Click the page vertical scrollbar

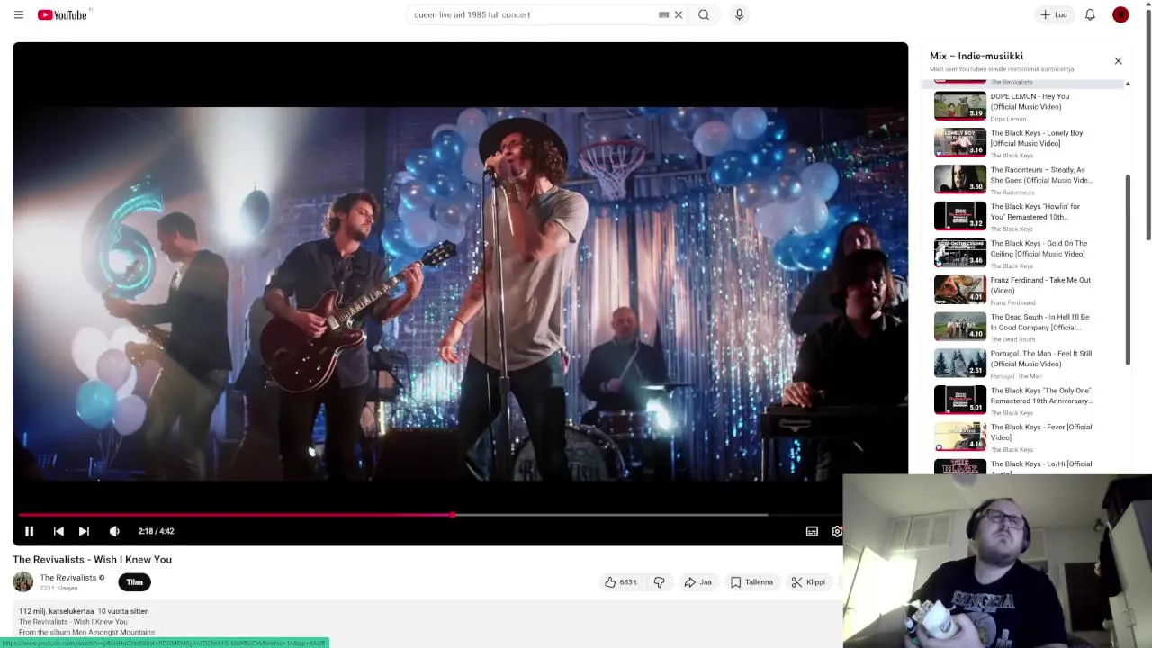pyautogui.click(x=1147, y=126)
